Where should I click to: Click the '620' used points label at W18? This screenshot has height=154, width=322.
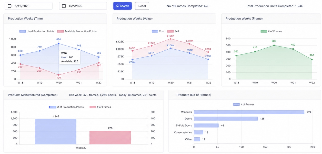click(x=20, y=51)
